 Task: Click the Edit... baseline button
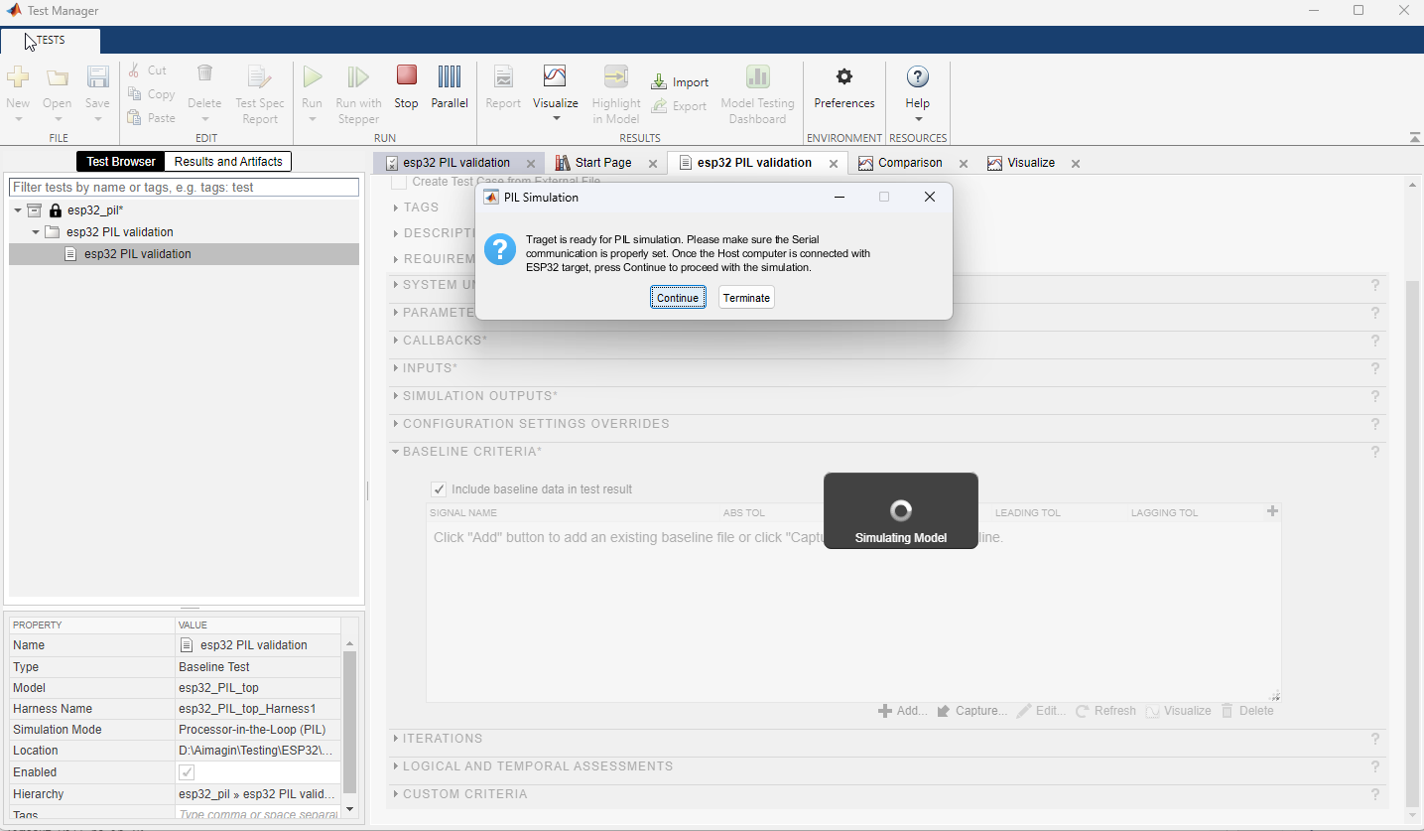(1041, 711)
